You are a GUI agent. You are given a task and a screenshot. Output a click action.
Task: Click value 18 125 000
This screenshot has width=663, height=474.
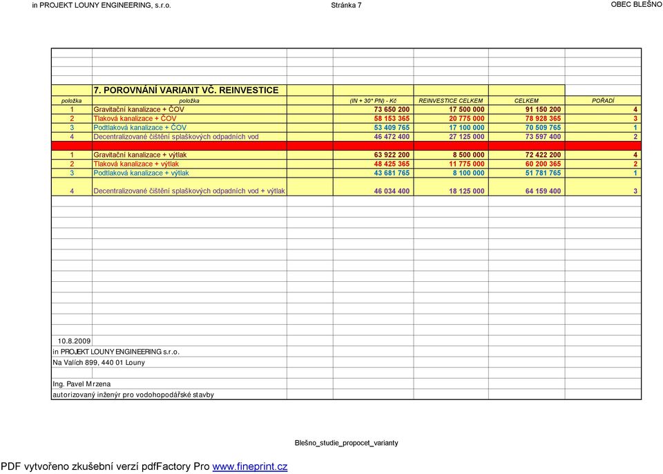tap(467, 191)
